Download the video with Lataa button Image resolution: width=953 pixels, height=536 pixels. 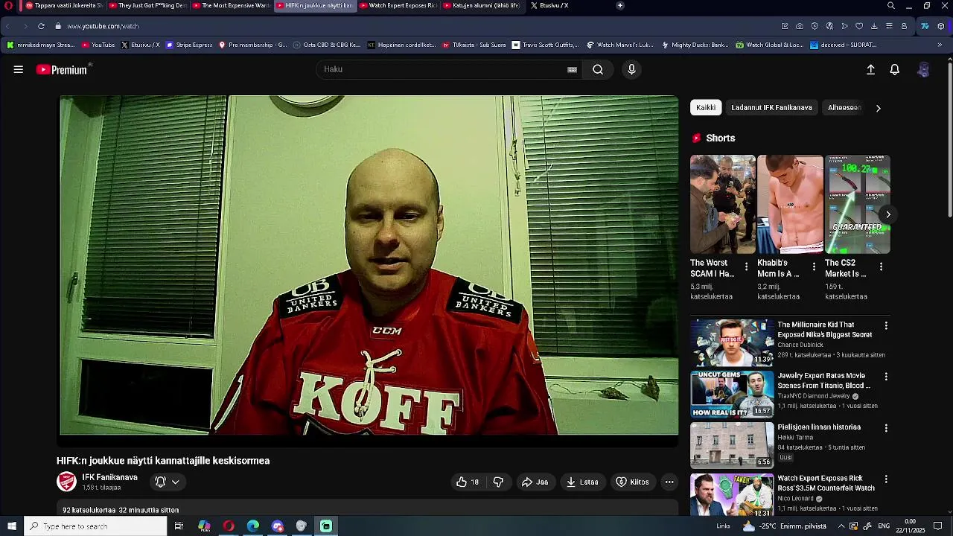(582, 482)
